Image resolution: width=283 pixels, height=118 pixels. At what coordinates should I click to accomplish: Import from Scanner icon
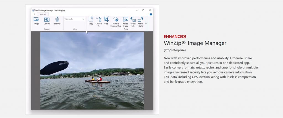[57, 21]
